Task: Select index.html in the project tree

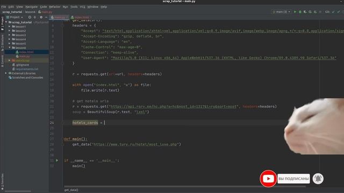Action: (26, 52)
